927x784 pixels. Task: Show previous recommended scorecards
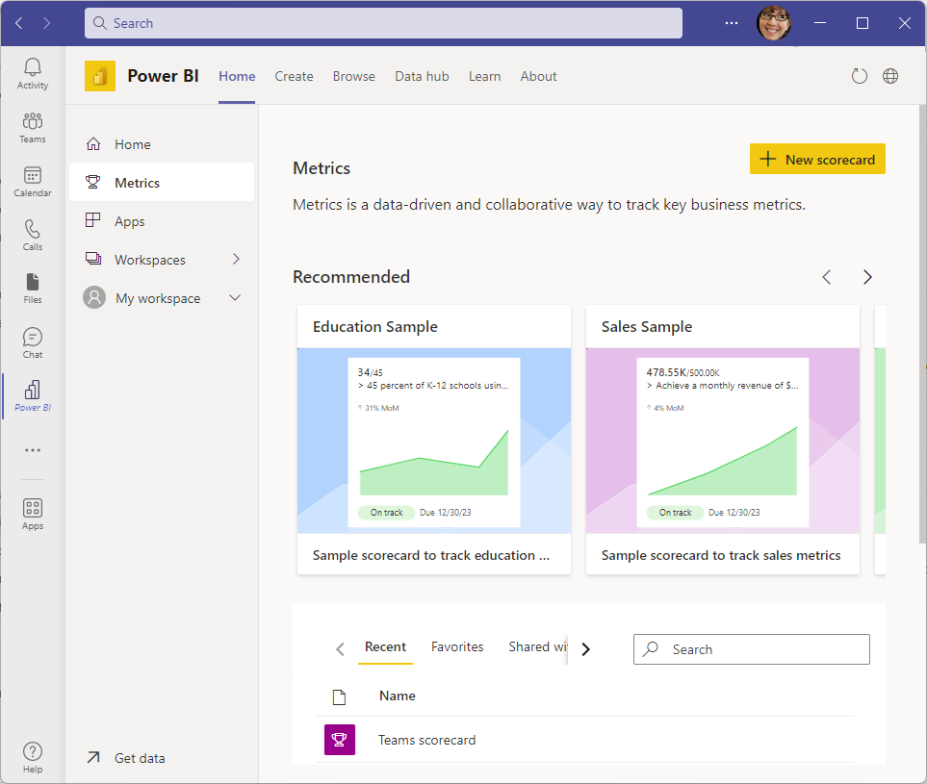(827, 277)
